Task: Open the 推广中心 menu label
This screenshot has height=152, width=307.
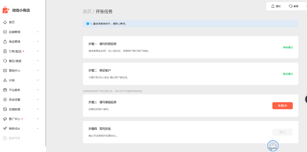Action: [x=15, y=119]
